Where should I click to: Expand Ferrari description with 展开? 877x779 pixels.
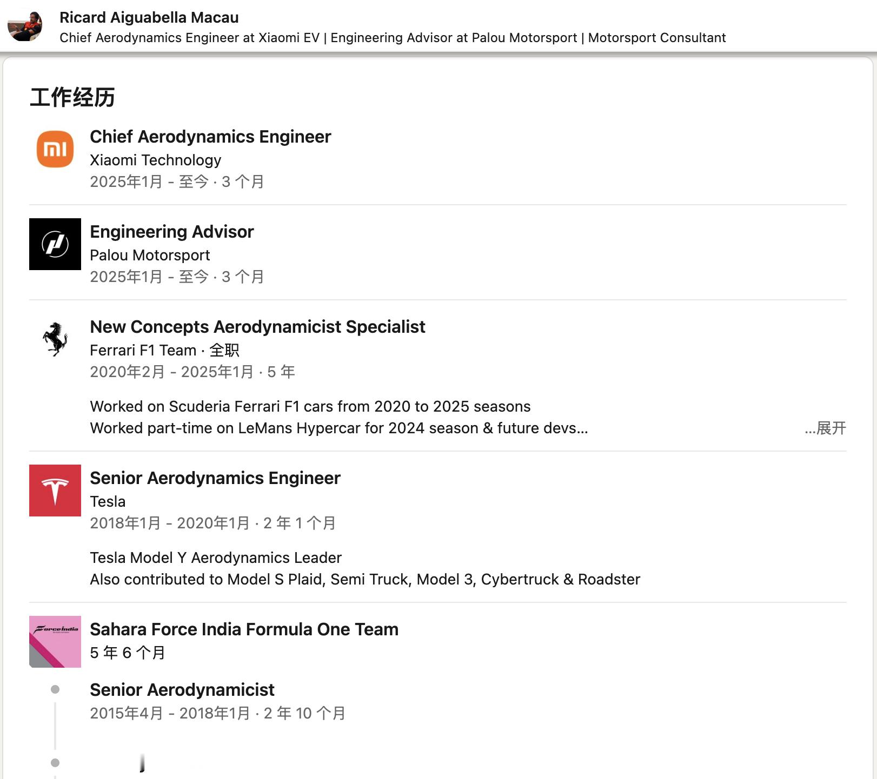pyautogui.click(x=825, y=428)
